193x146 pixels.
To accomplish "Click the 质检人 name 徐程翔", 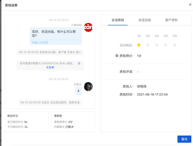I will pyautogui.click(x=142, y=87).
